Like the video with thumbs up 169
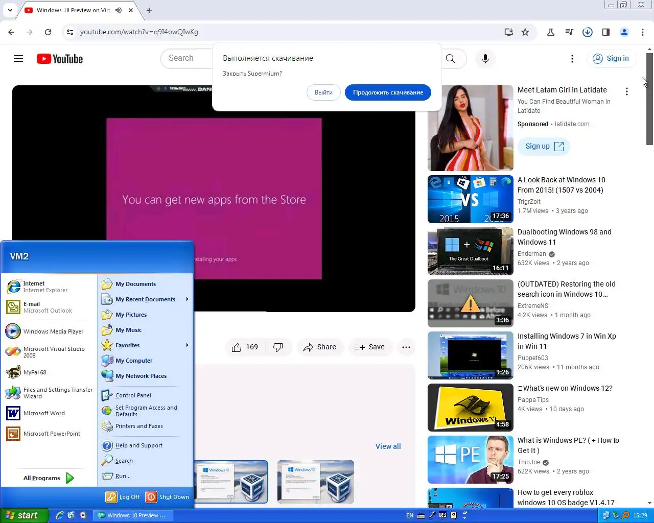Screen dimensions: 654x523 245,347
